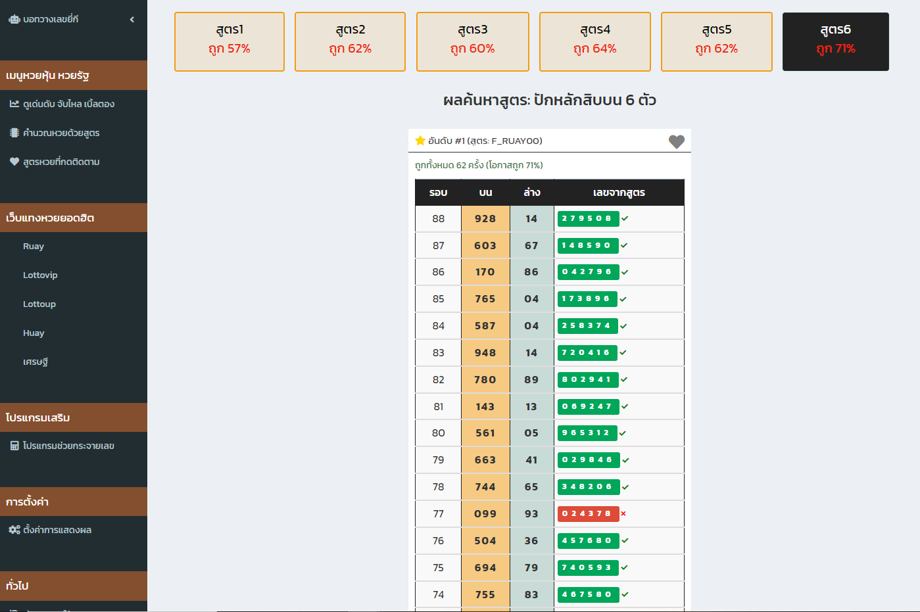Click green number badge 802941
The image size is (920, 612).
click(x=588, y=379)
